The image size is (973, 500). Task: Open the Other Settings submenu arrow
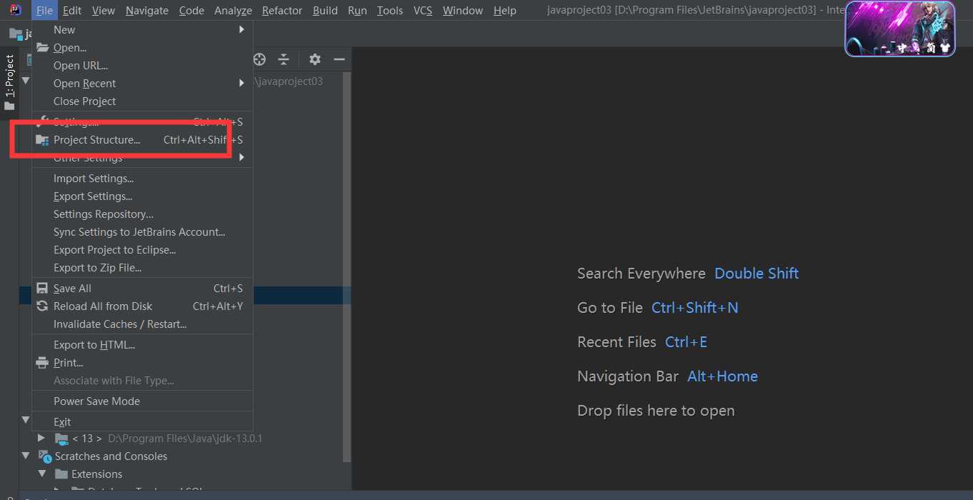[x=241, y=158]
